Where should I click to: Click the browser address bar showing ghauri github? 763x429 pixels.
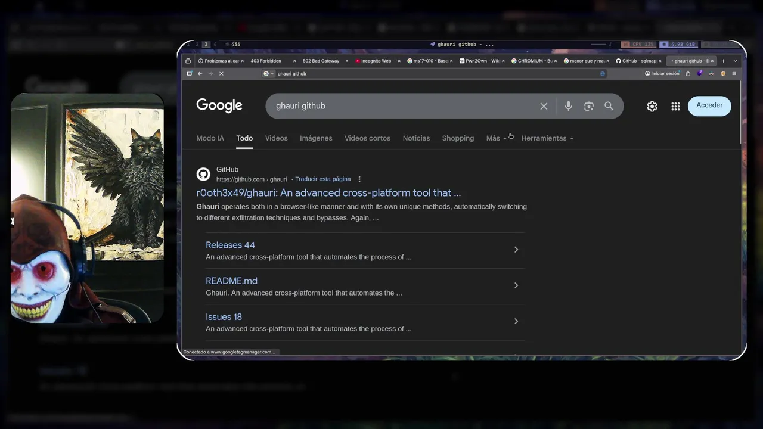point(435,74)
